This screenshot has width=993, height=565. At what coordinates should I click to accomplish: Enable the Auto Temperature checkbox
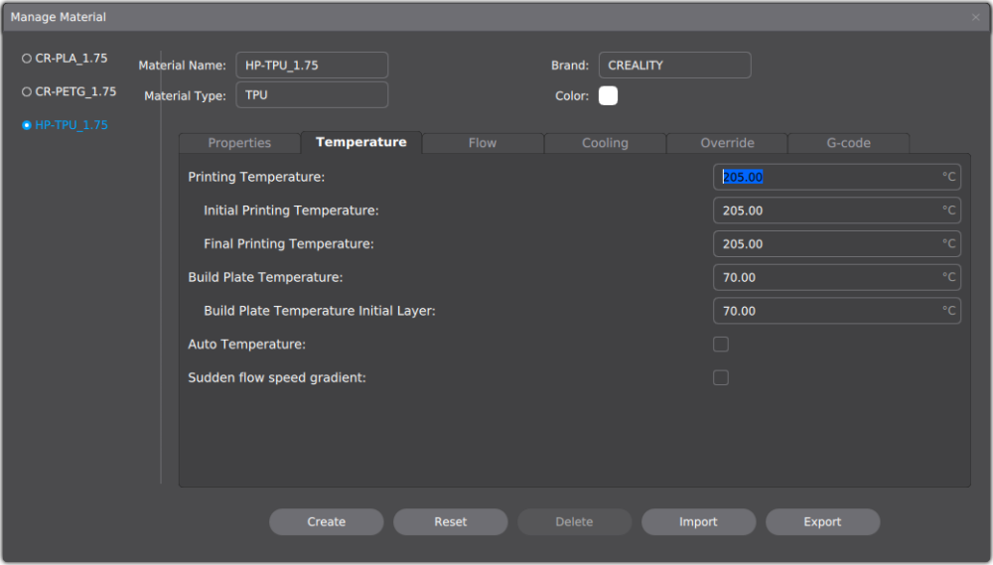point(721,345)
